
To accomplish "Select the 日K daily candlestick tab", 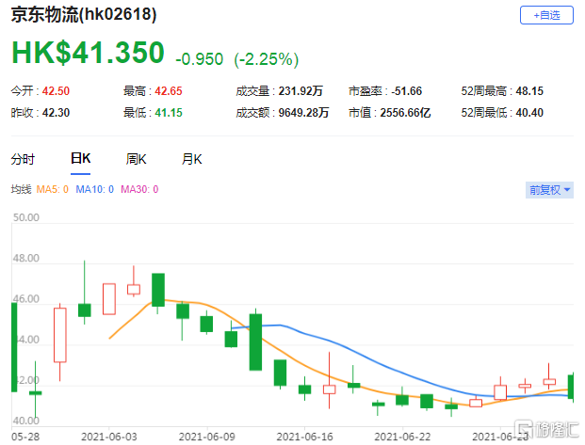I will click(81, 159).
